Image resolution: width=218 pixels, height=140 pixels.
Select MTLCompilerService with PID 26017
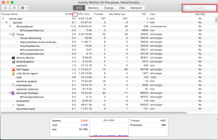(x=107, y=50)
